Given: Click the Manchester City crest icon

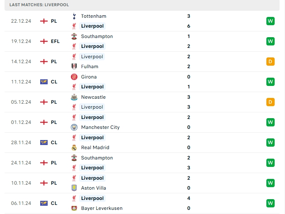Looking at the screenshot, I should (x=74, y=127).
